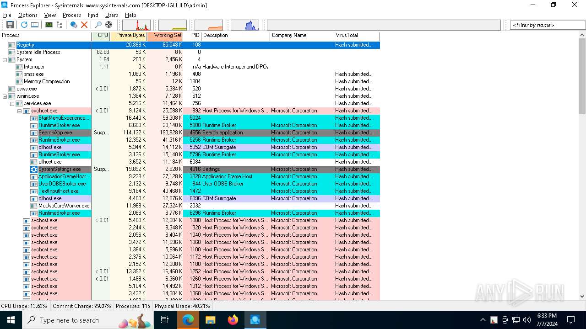
Task: Open the View menu
Action: click(x=50, y=15)
